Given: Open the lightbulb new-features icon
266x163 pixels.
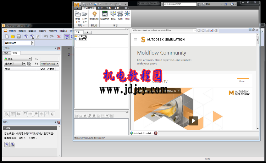Looking at the screenshot, I should pyautogui.click(x=94, y=14).
